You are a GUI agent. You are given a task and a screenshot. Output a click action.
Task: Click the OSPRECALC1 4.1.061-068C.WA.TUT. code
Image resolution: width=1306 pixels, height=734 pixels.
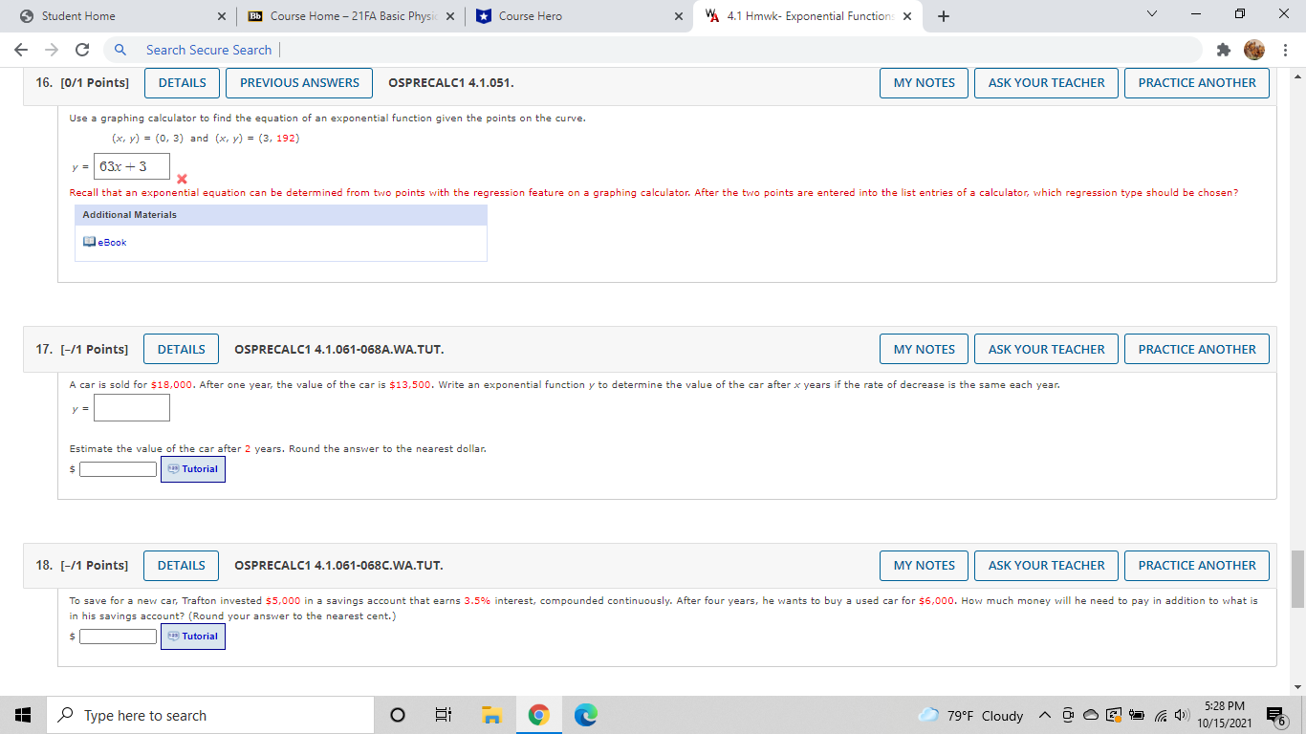(338, 565)
